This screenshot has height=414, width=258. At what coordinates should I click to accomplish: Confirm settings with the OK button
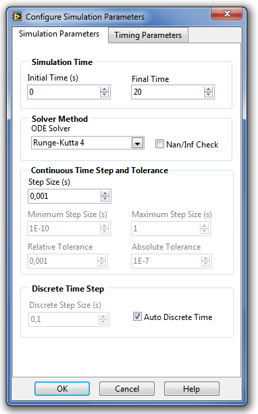(x=62, y=389)
